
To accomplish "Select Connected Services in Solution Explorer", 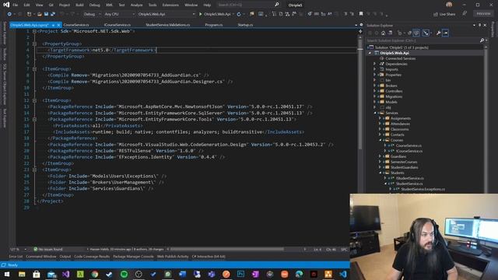I will coord(400,58).
